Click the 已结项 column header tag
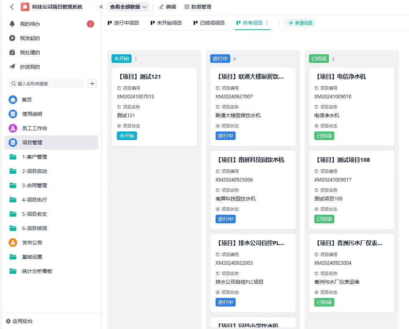This screenshot has height=329, width=409. tap(319, 59)
